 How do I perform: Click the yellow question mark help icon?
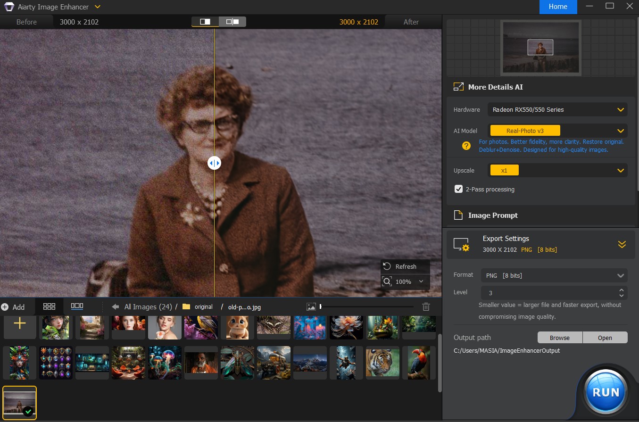pyautogui.click(x=466, y=146)
